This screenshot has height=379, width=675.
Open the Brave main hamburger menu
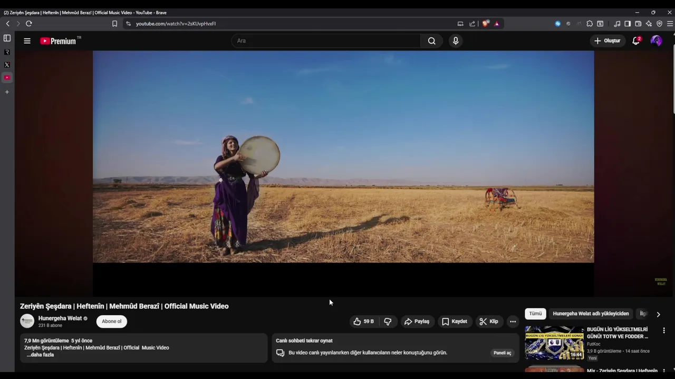(670, 24)
